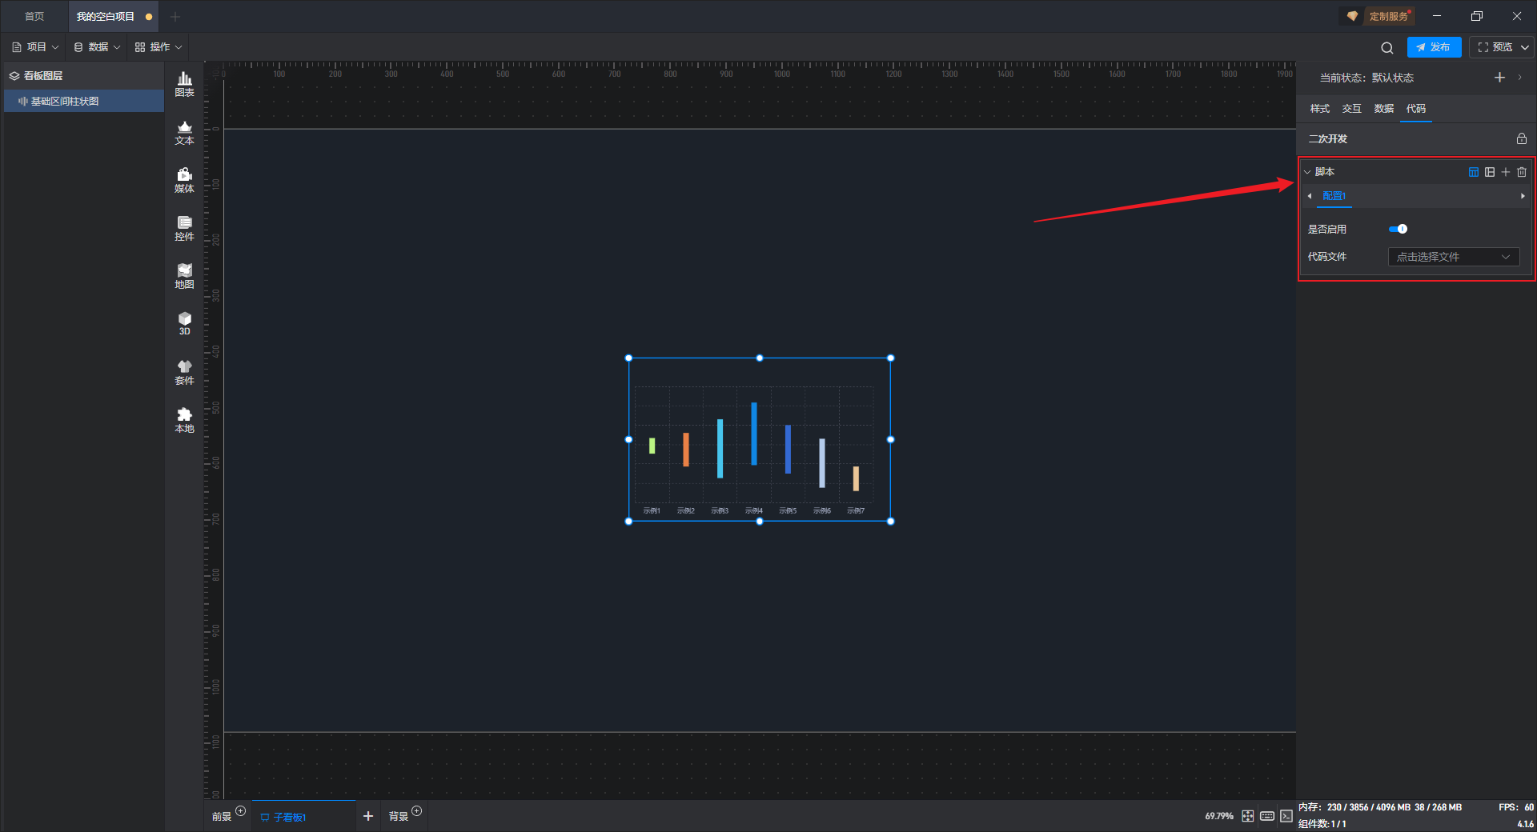Delete the script config with trash icon
The image size is (1537, 832).
[1522, 172]
